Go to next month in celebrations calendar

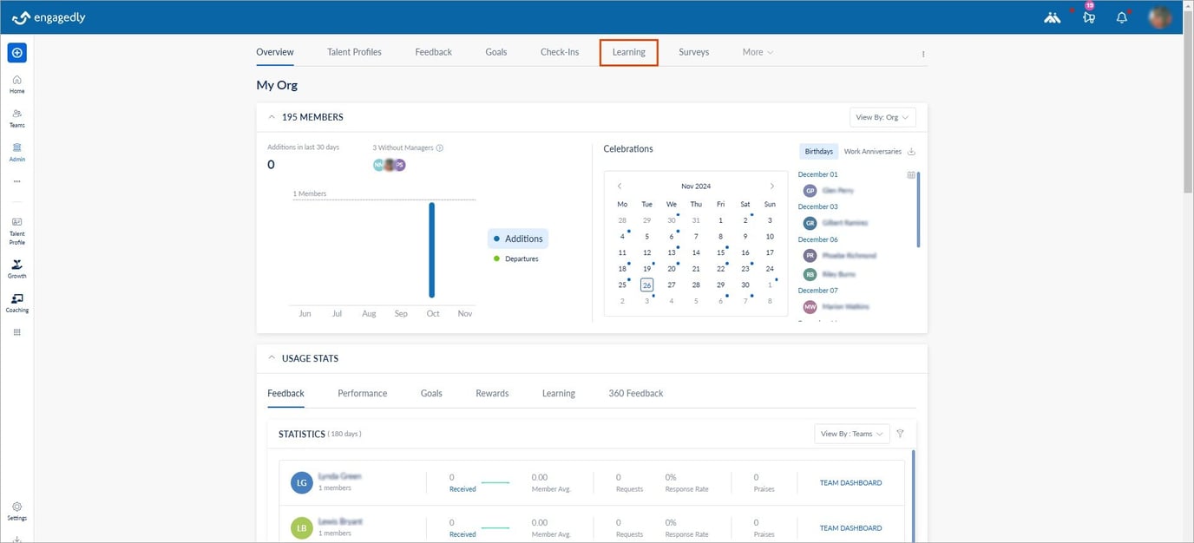click(x=772, y=186)
